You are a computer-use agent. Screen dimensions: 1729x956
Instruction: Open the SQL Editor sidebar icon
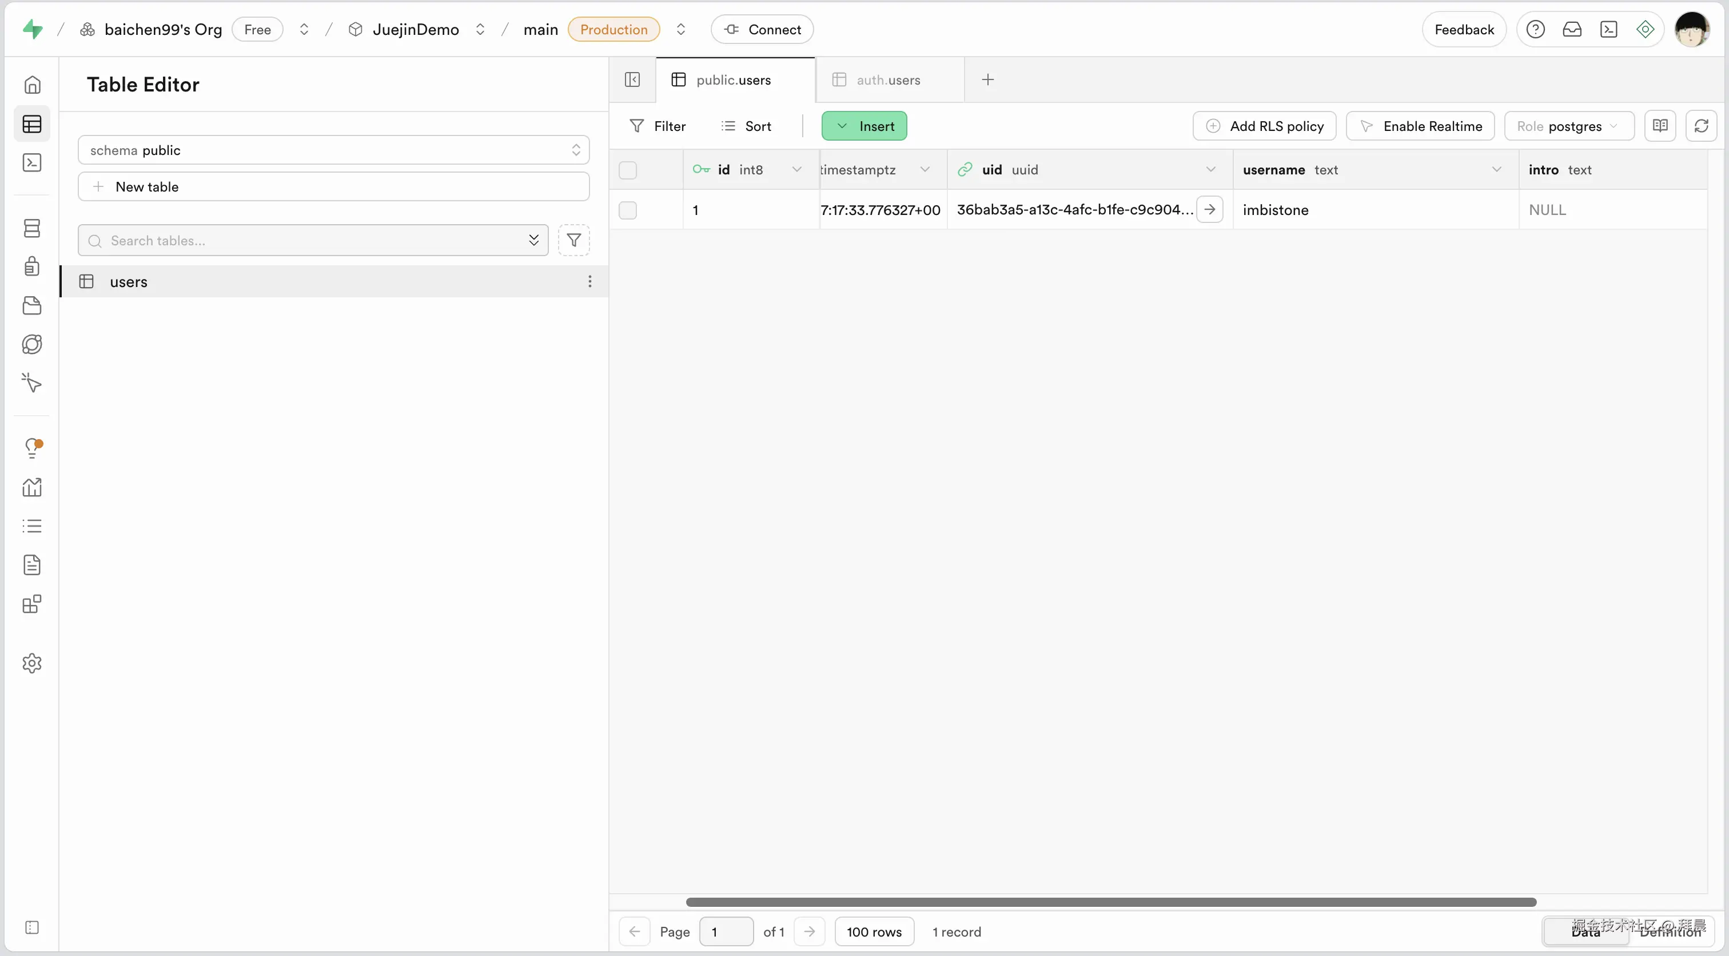point(31,163)
